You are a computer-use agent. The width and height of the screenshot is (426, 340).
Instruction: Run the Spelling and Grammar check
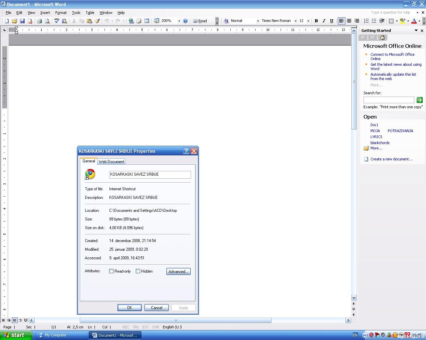coord(57,21)
